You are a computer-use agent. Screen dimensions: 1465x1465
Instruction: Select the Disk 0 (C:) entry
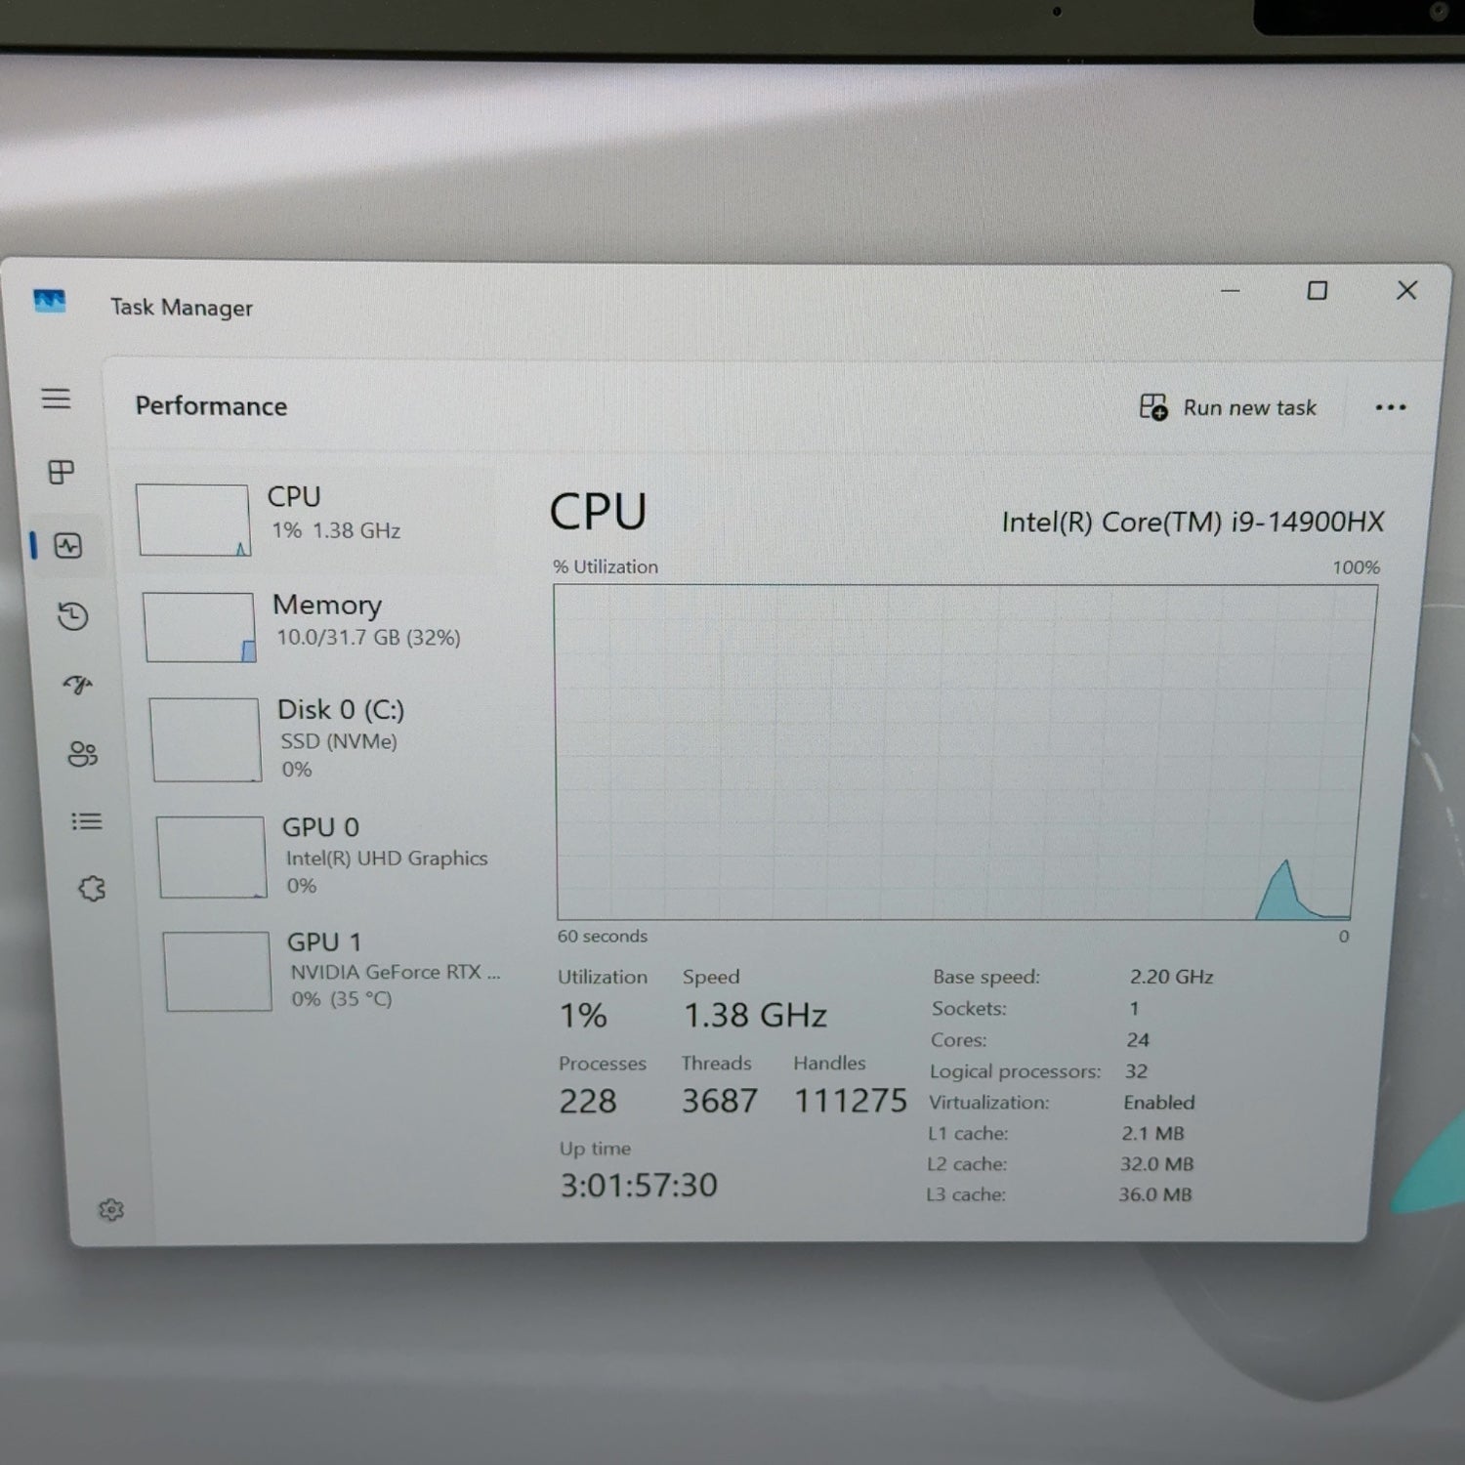coord(328,739)
